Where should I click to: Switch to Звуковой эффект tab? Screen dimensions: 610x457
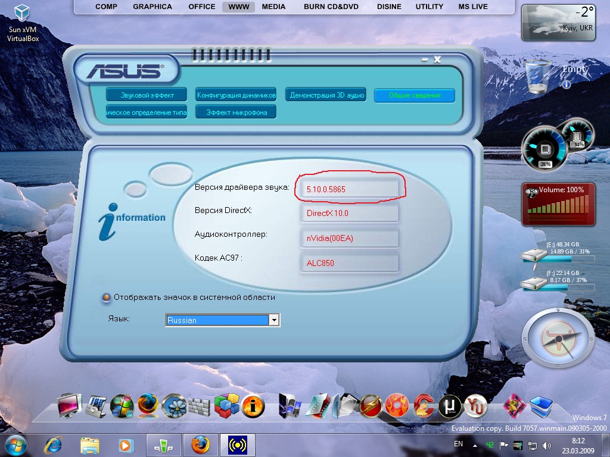click(147, 95)
